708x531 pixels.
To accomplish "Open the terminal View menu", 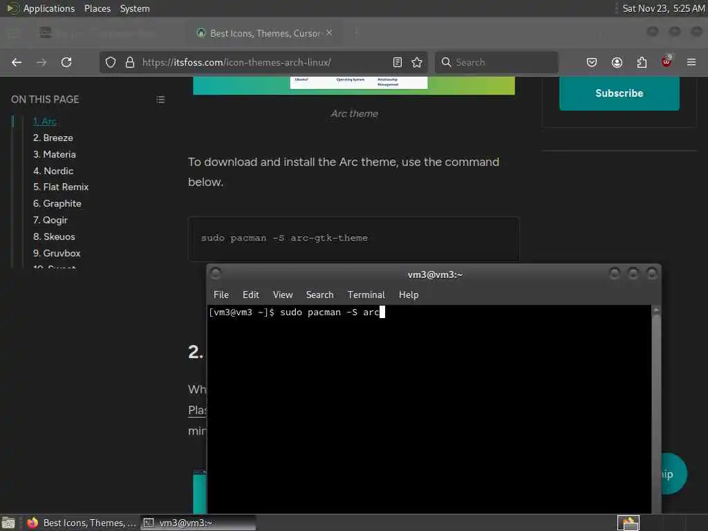I will click(x=283, y=295).
